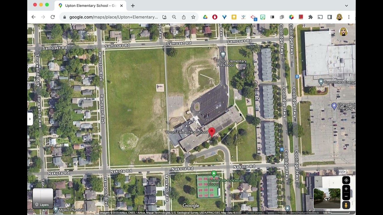Click Send Product Feedback link
The height and width of the screenshot is (215, 383).
point(305,213)
